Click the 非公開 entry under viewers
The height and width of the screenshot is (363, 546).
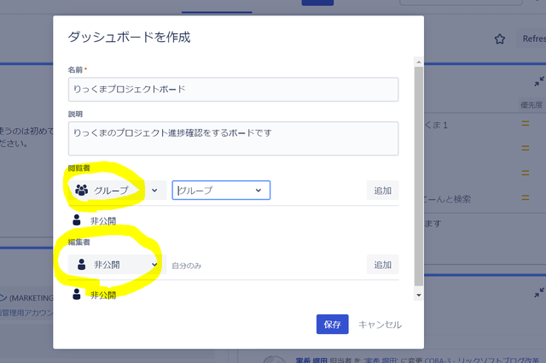click(95, 220)
